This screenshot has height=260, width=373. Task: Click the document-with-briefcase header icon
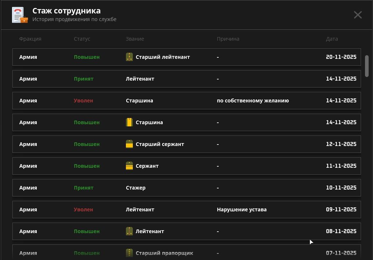[19, 15]
